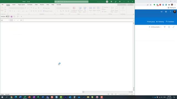Collapse the Excel ribbon with the caret
The width and height of the screenshot is (177, 99).
(x=133, y=14)
